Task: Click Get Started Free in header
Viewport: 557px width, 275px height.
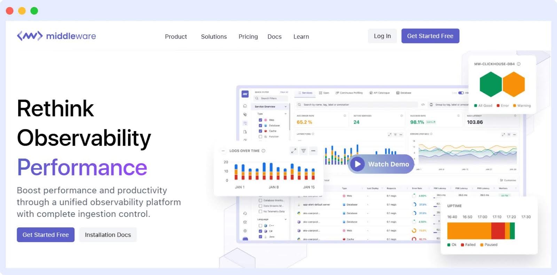Action: (430, 36)
